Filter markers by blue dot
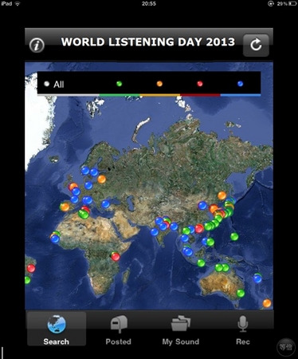 (241, 84)
